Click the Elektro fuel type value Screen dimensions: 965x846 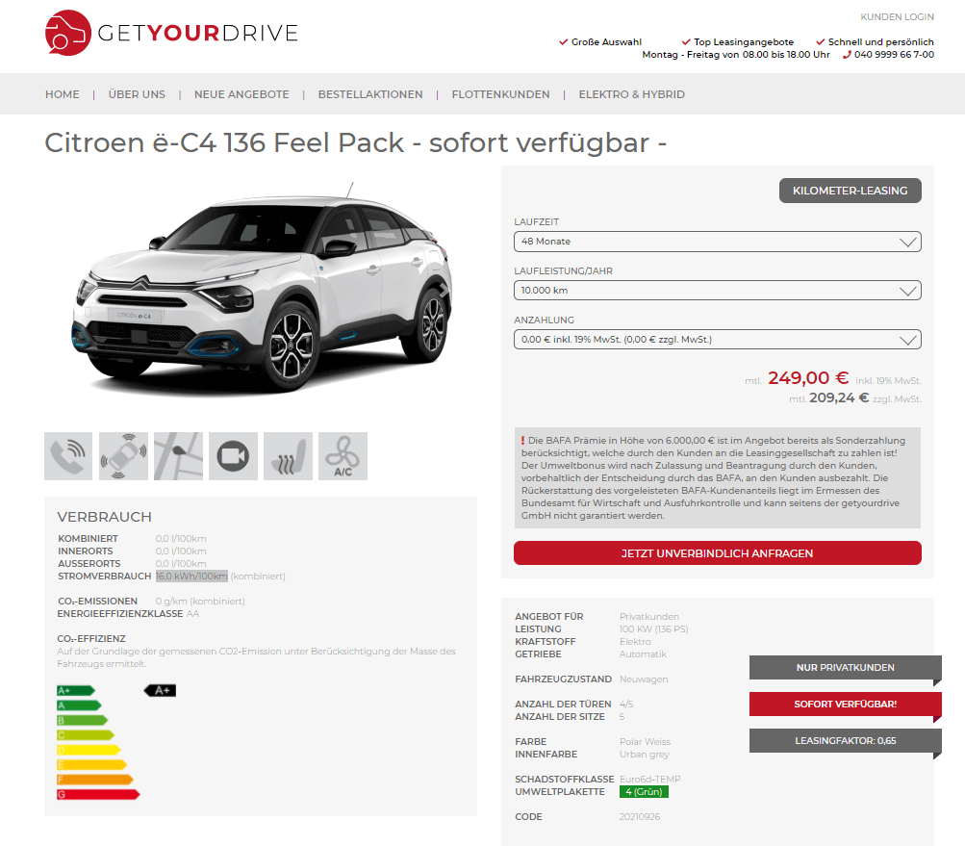(x=635, y=642)
